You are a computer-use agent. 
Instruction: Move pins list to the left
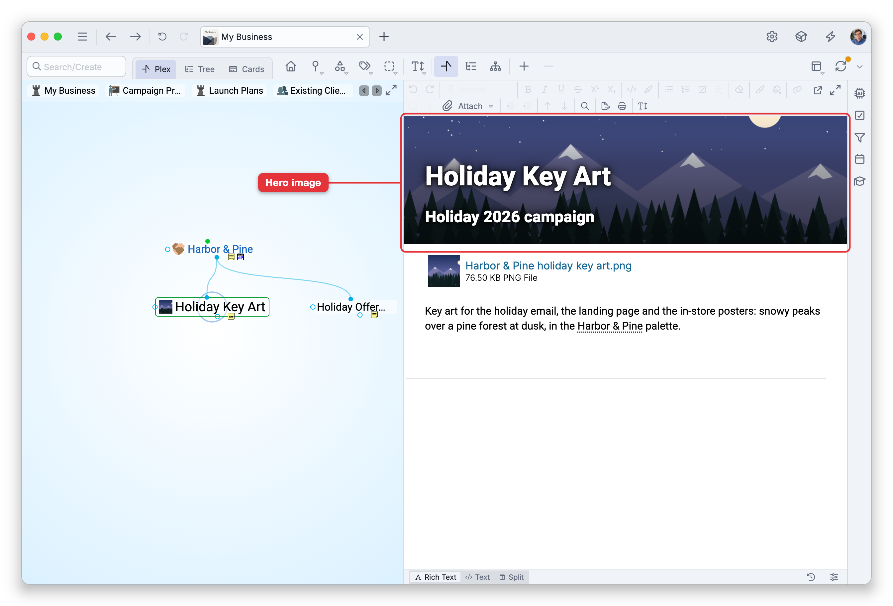(x=363, y=91)
